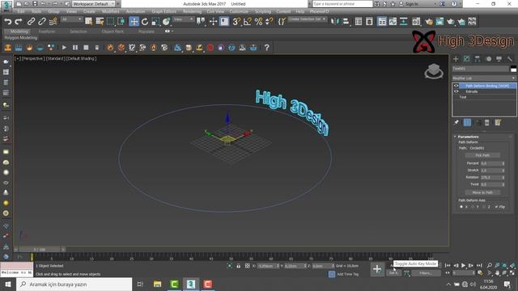Screen dimensions: 518x291
Task: Enable the Flip checkbox
Action: [x=496, y=207]
